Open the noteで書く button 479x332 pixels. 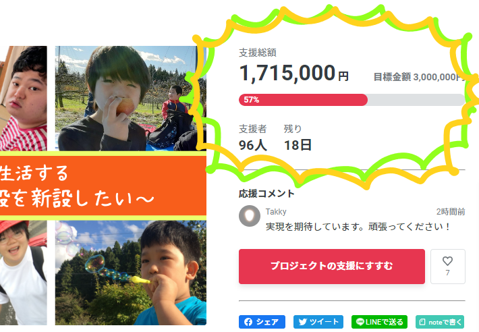click(440, 322)
